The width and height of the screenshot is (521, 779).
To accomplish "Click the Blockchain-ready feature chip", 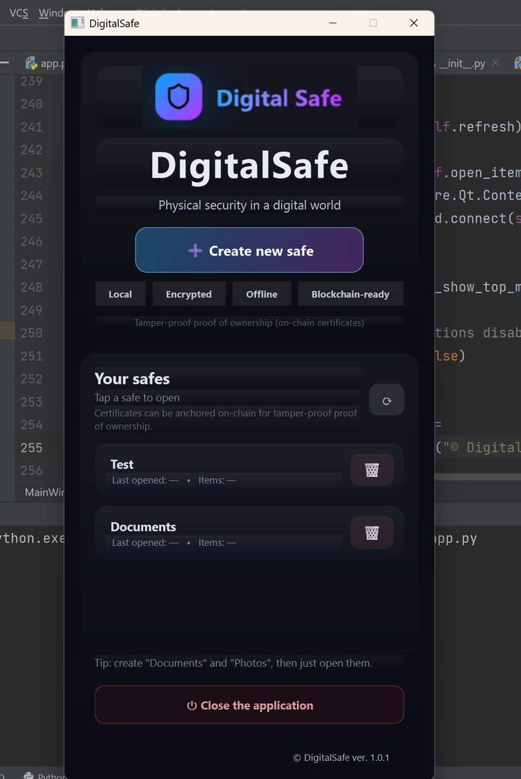I will (x=351, y=294).
